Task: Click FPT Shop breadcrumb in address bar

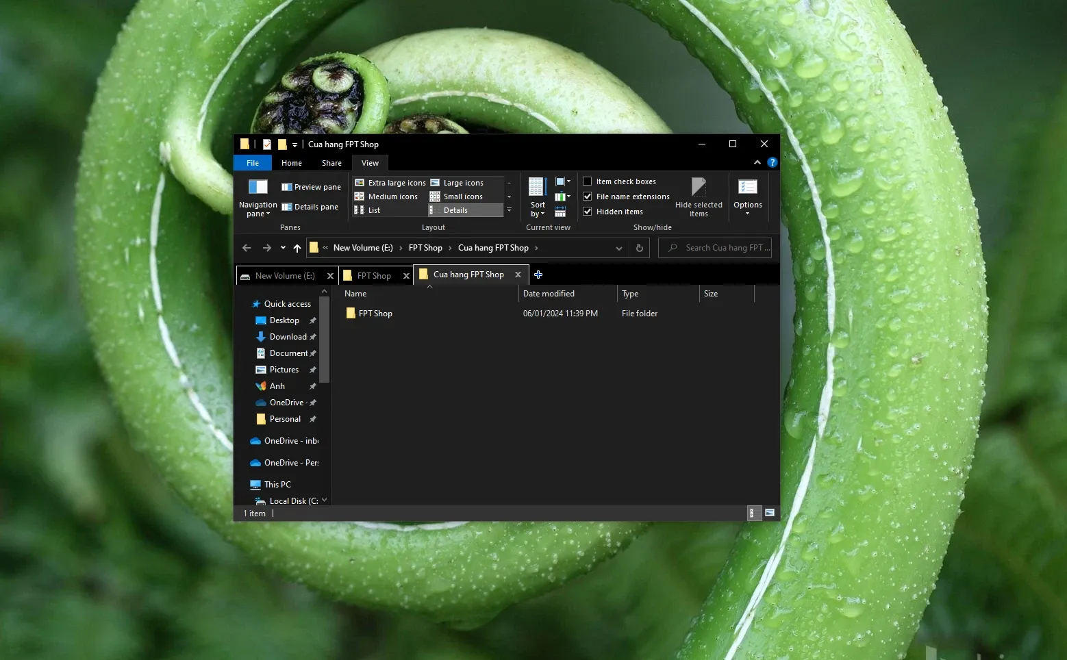Action: [425, 248]
